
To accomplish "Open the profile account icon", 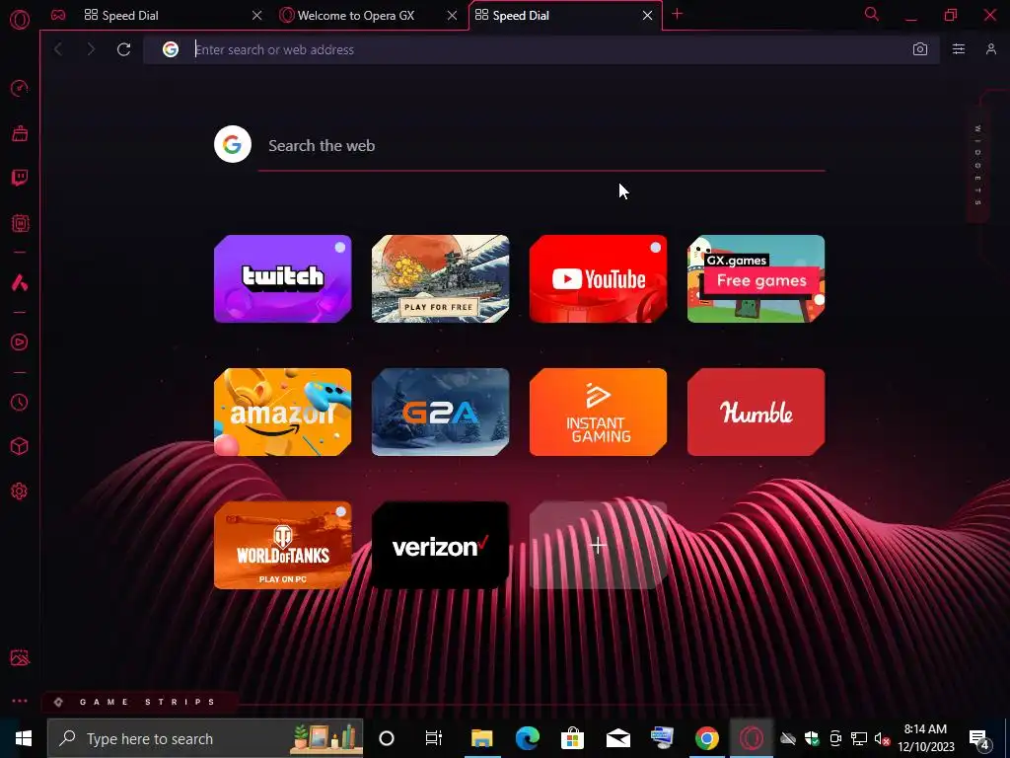I will [990, 49].
